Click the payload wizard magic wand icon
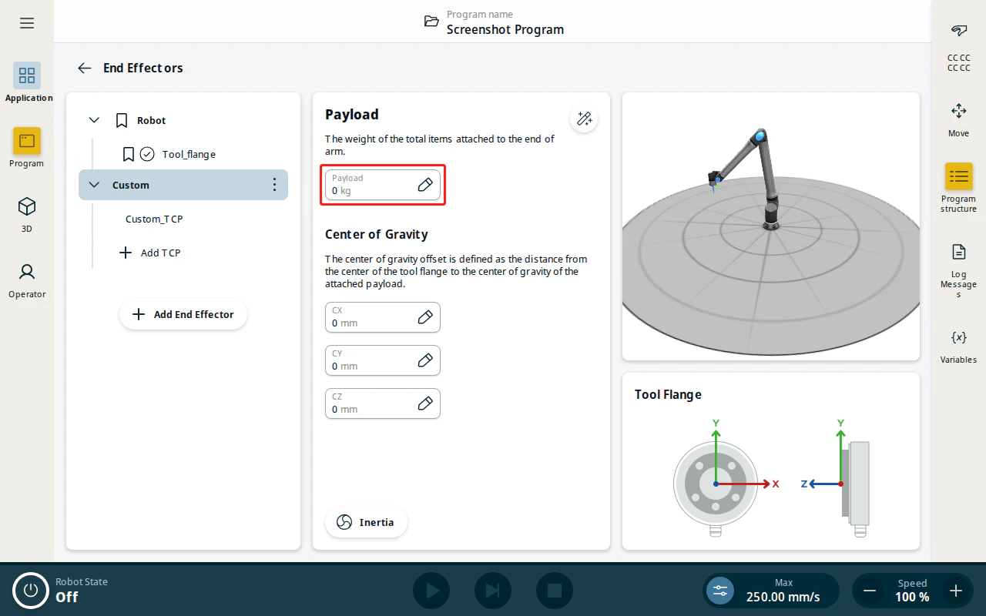Viewport: 986px width, 616px height. coord(584,119)
